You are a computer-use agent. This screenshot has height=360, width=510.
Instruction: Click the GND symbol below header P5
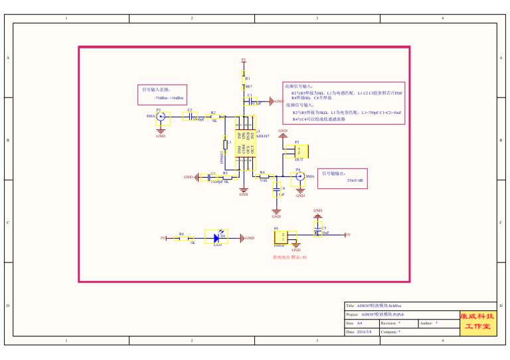[x=296, y=247]
